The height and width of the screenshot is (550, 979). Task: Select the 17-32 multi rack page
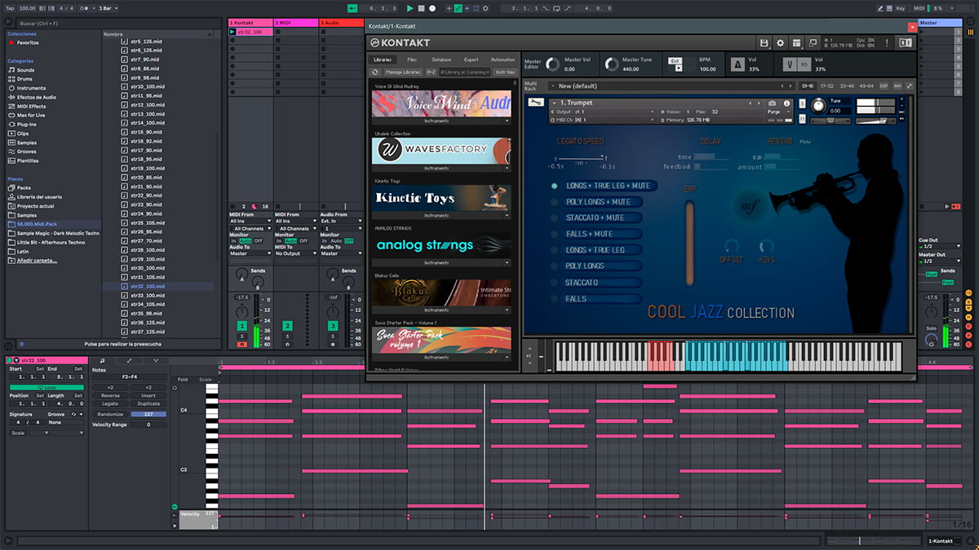coord(826,86)
